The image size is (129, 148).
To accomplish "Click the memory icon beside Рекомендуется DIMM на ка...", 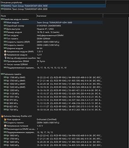I will point(5,129).
